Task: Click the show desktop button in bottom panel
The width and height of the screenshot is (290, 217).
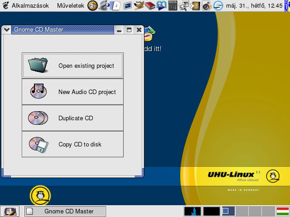Action: coord(10,212)
